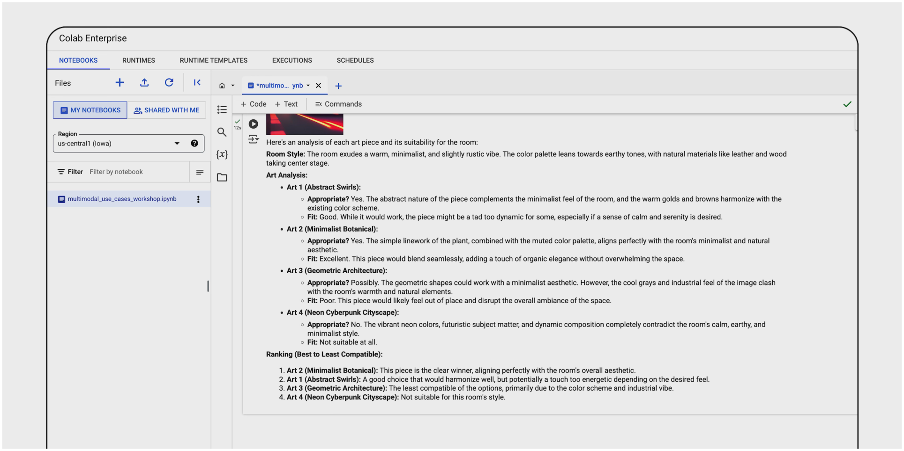Screen dimensions: 904x451
Task: Switch to Shared With Me
Action: click(167, 110)
